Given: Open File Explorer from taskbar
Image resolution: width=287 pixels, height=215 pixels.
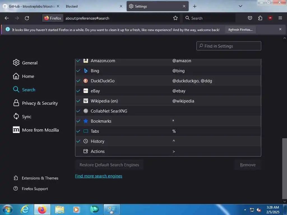Looking at the screenshot, I should click(60, 210).
